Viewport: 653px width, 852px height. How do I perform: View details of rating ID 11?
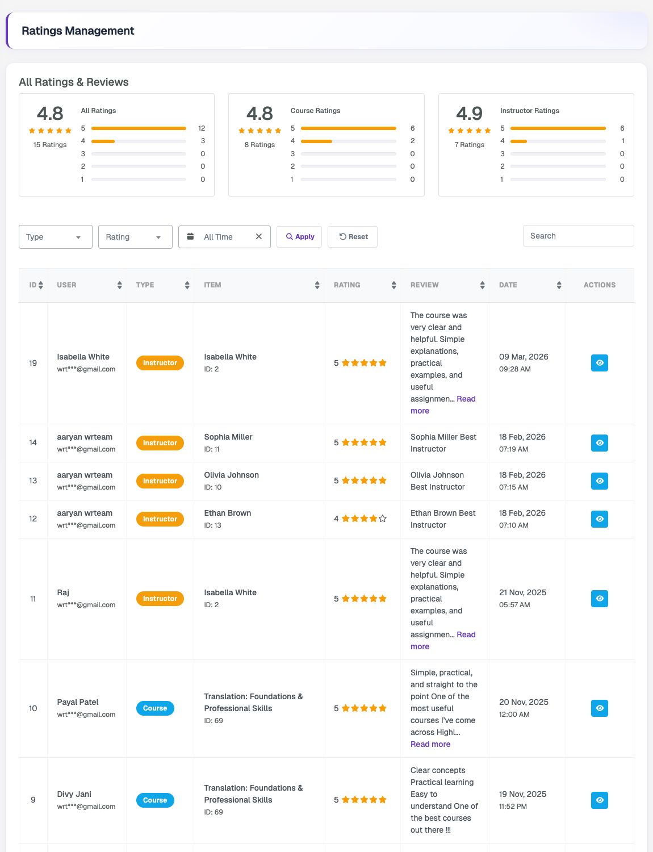point(600,599)
